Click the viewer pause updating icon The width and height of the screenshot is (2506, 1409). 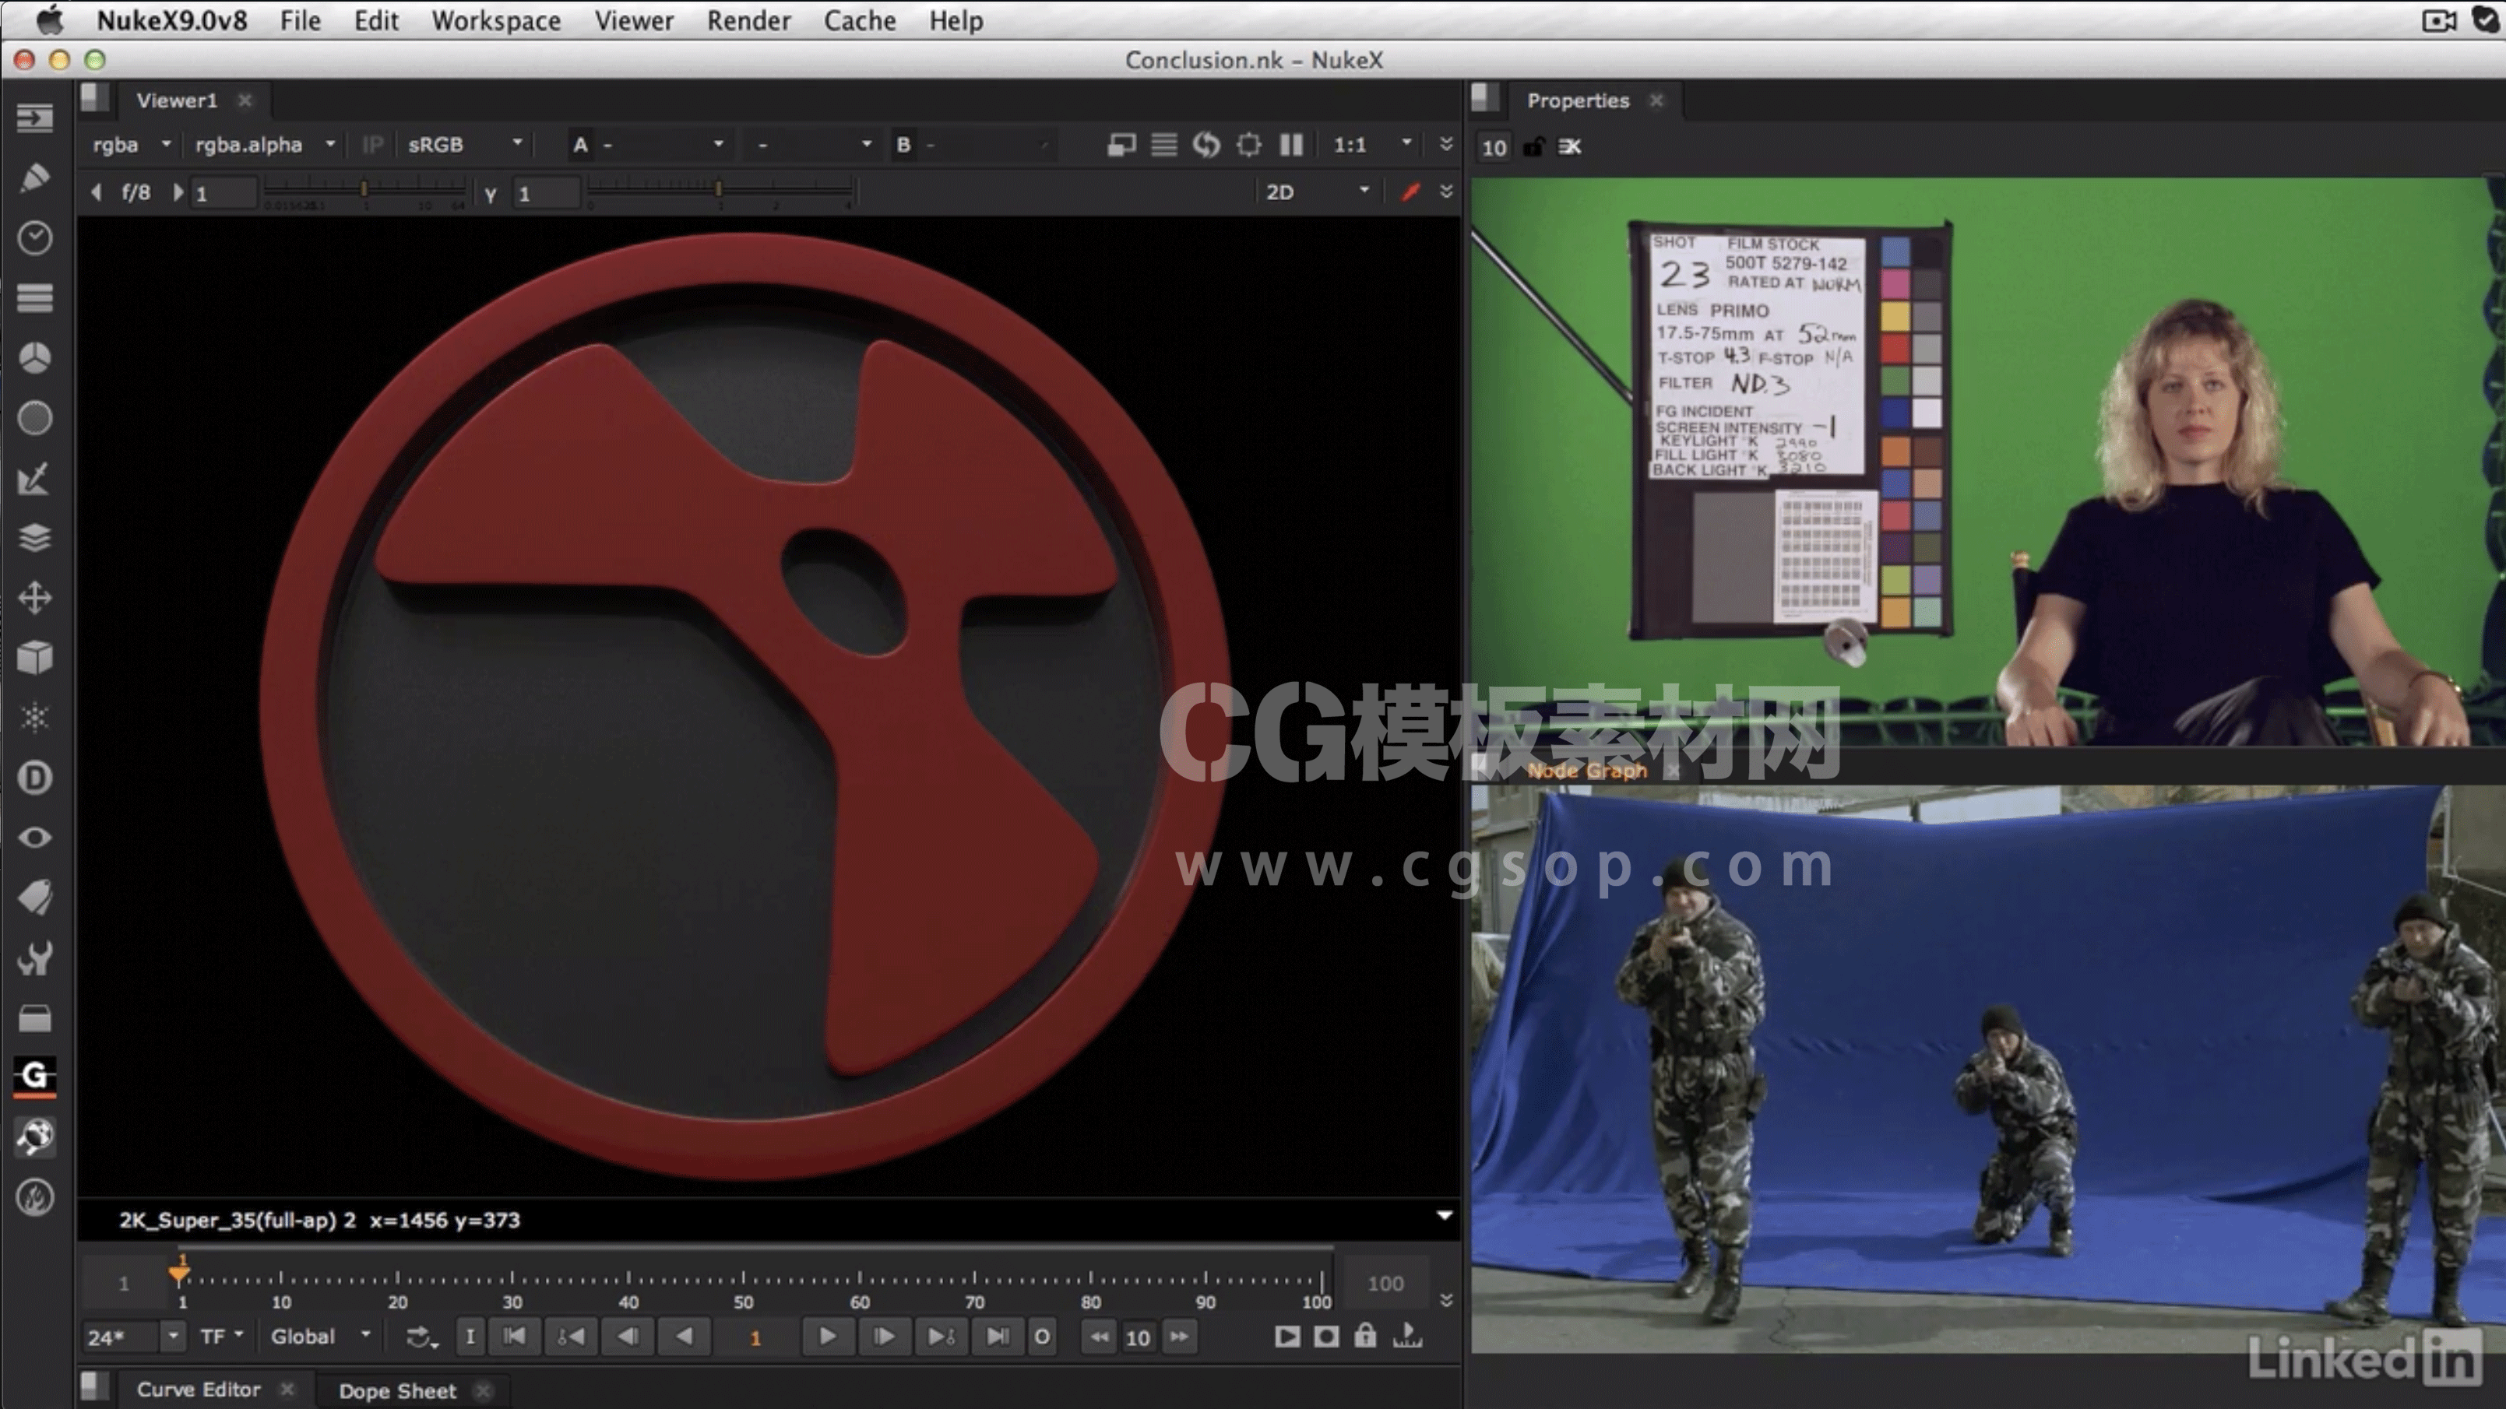tap(1291, 145)
